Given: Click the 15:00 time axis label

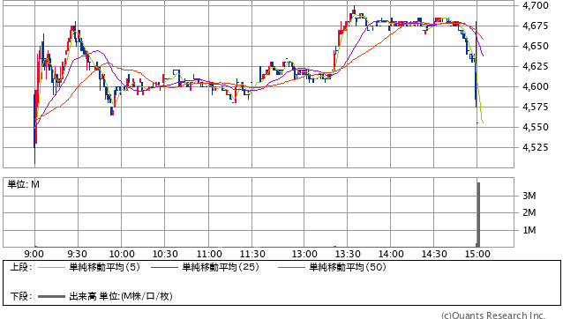Looking at the screenshot, I should pos(477,254).
